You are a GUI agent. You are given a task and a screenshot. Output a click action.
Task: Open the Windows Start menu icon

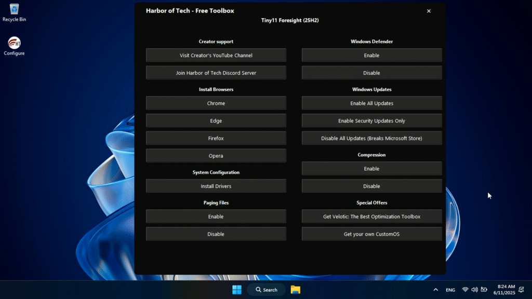(237, 290)
